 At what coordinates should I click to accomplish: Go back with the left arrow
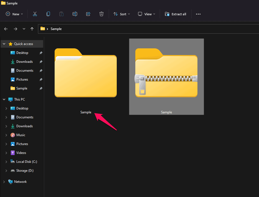[x=6, y=29]
